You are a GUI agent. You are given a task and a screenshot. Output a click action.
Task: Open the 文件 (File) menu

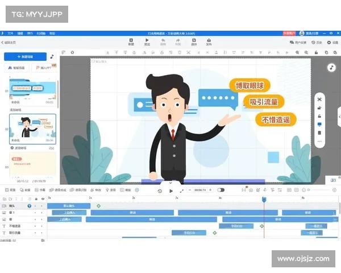click(x=10, y=34)
